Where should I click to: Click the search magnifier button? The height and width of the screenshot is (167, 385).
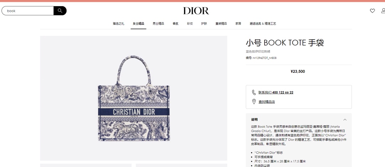tap(60, 11)
